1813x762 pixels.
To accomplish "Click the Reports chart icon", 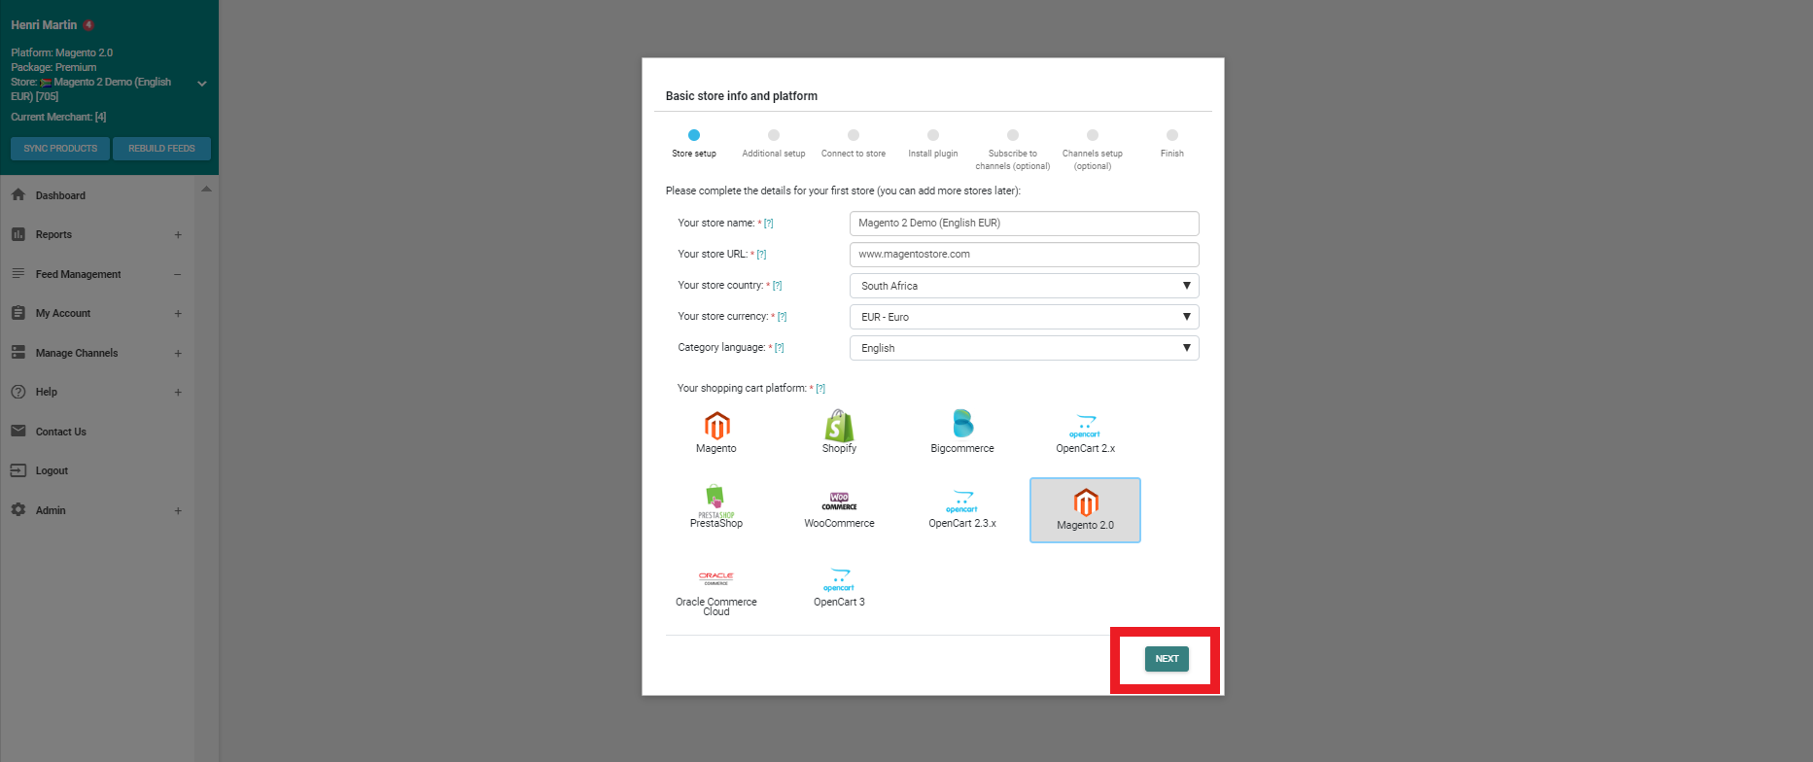I will tap(18, 234).
